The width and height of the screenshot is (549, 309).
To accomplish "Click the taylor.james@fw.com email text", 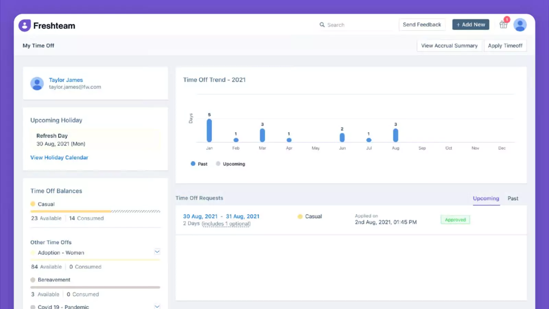I will point(75,87).
